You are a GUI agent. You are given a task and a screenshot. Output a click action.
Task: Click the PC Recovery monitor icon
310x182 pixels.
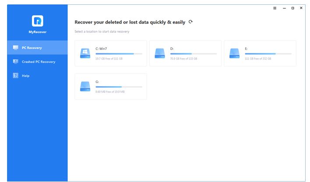click(x=16, y=47)
